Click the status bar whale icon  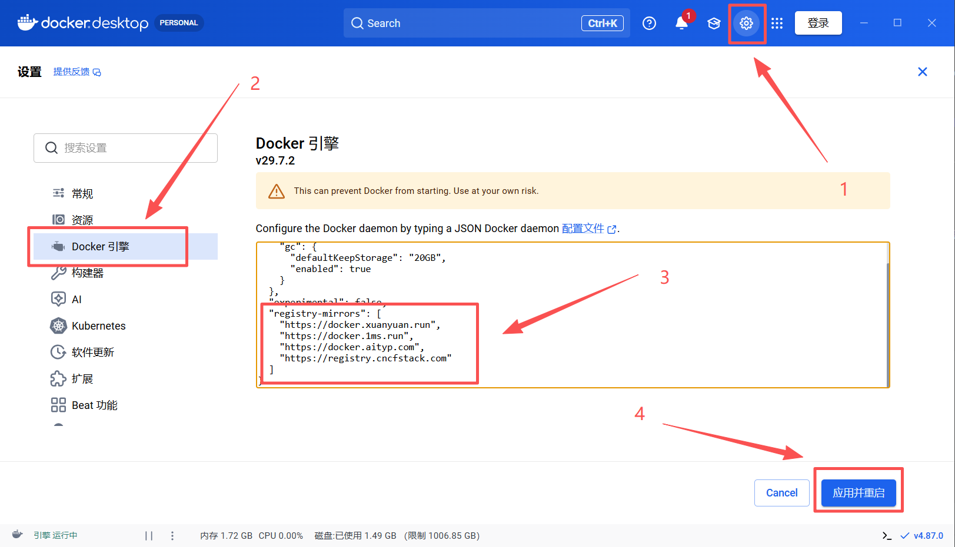coord(17,535)
